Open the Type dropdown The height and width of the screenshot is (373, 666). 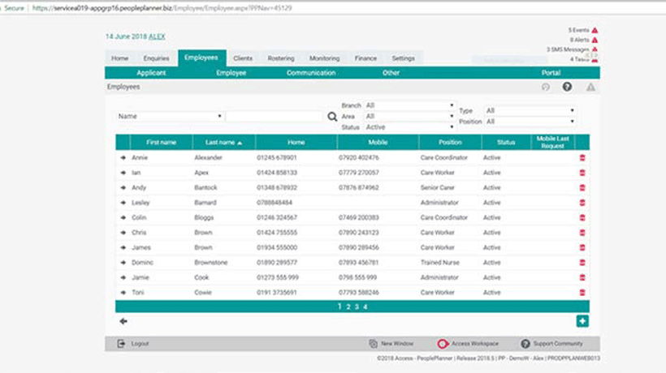[x=530, y=110]
